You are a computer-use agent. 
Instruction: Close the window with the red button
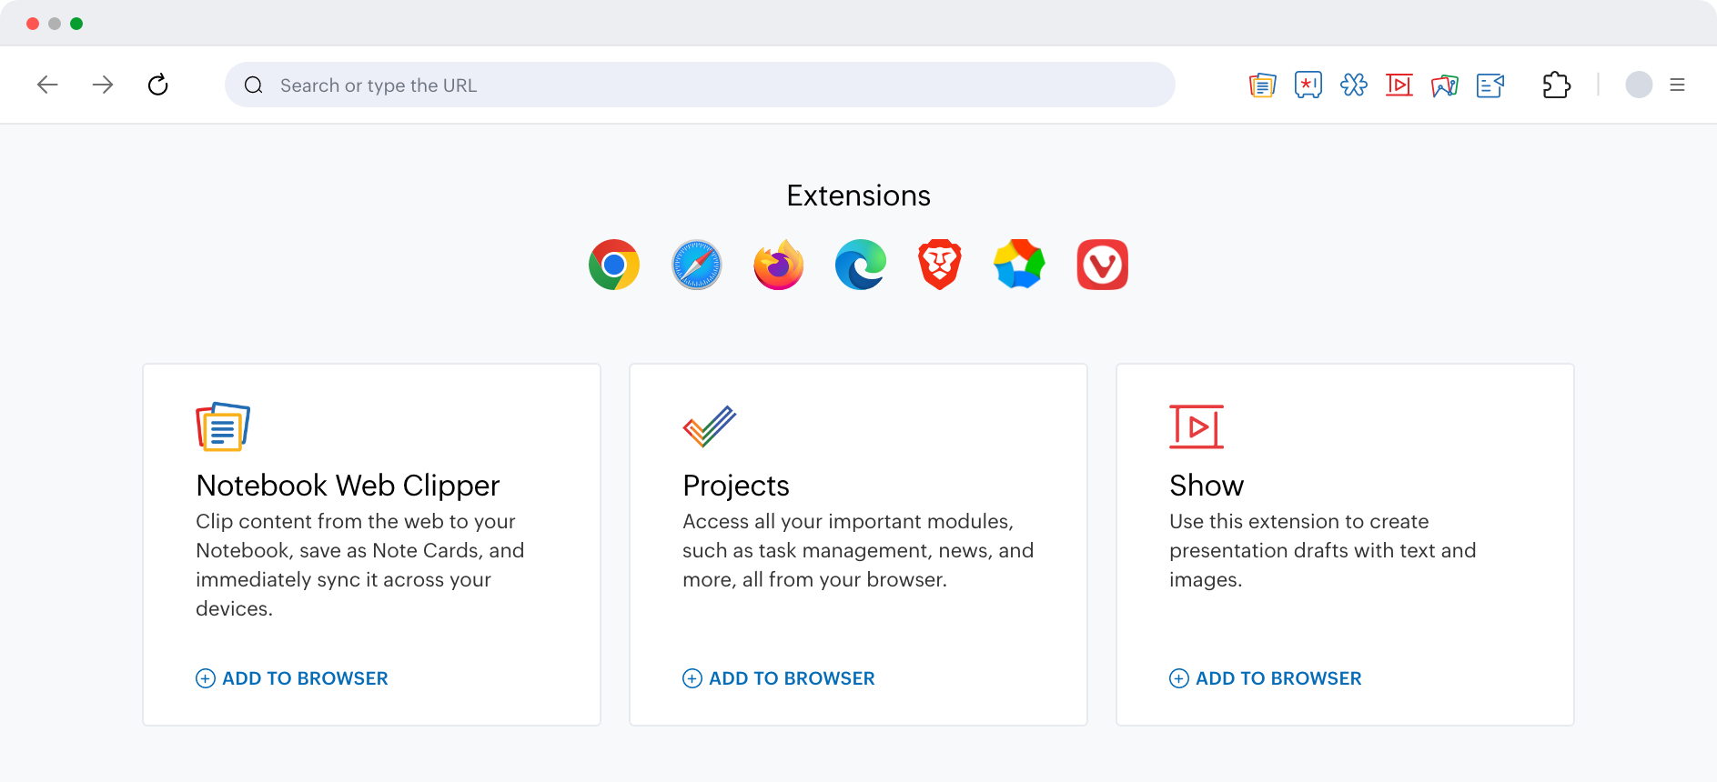point(33,24)
